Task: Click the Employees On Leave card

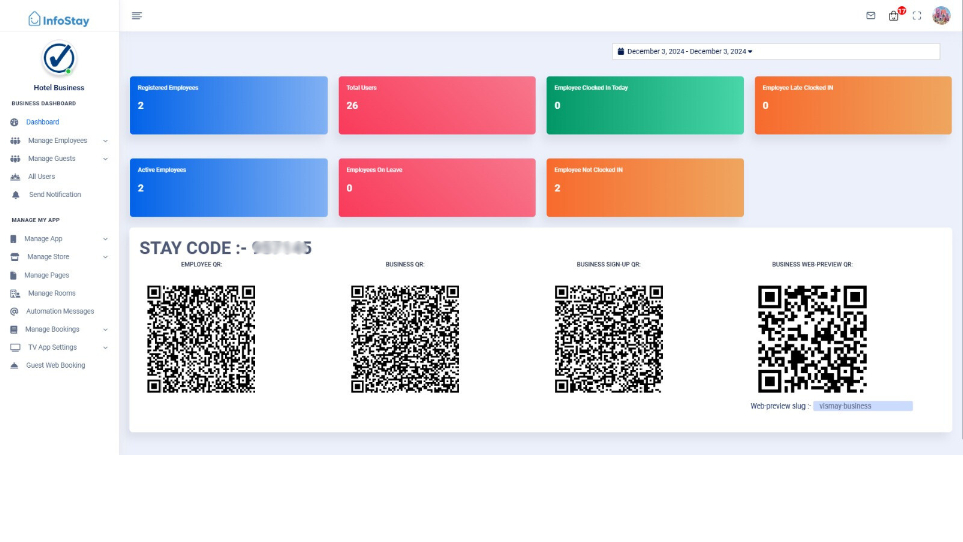Action: click(x=437, y=188)
